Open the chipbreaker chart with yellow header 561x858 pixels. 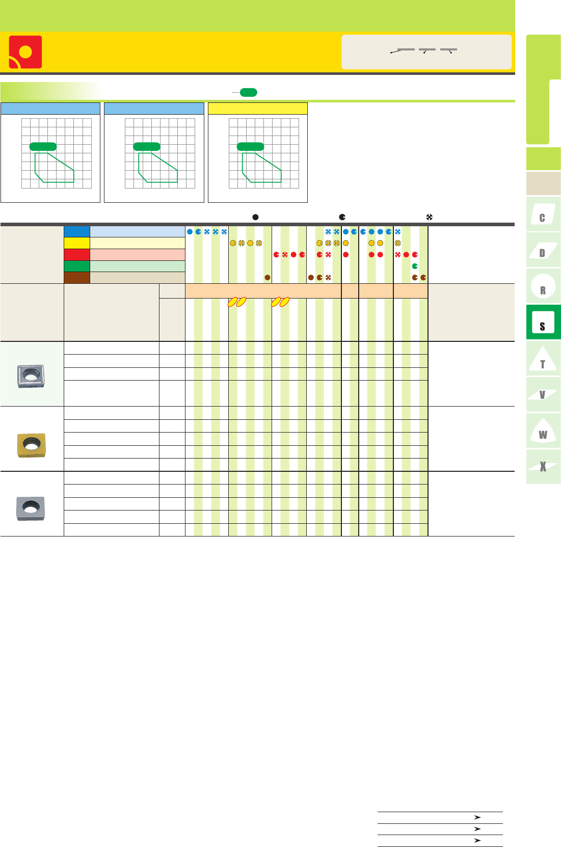(x=258, y=152)
